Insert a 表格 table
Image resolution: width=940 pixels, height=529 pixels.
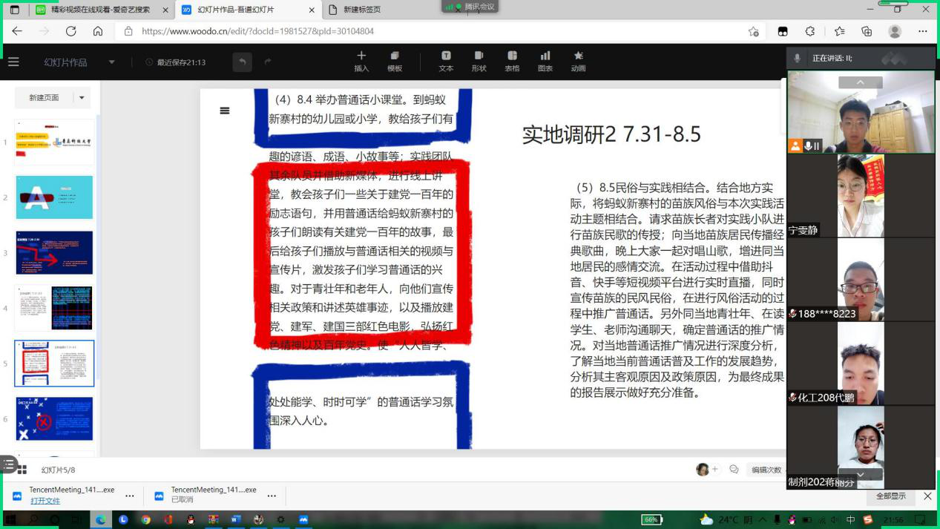(512, 56)
